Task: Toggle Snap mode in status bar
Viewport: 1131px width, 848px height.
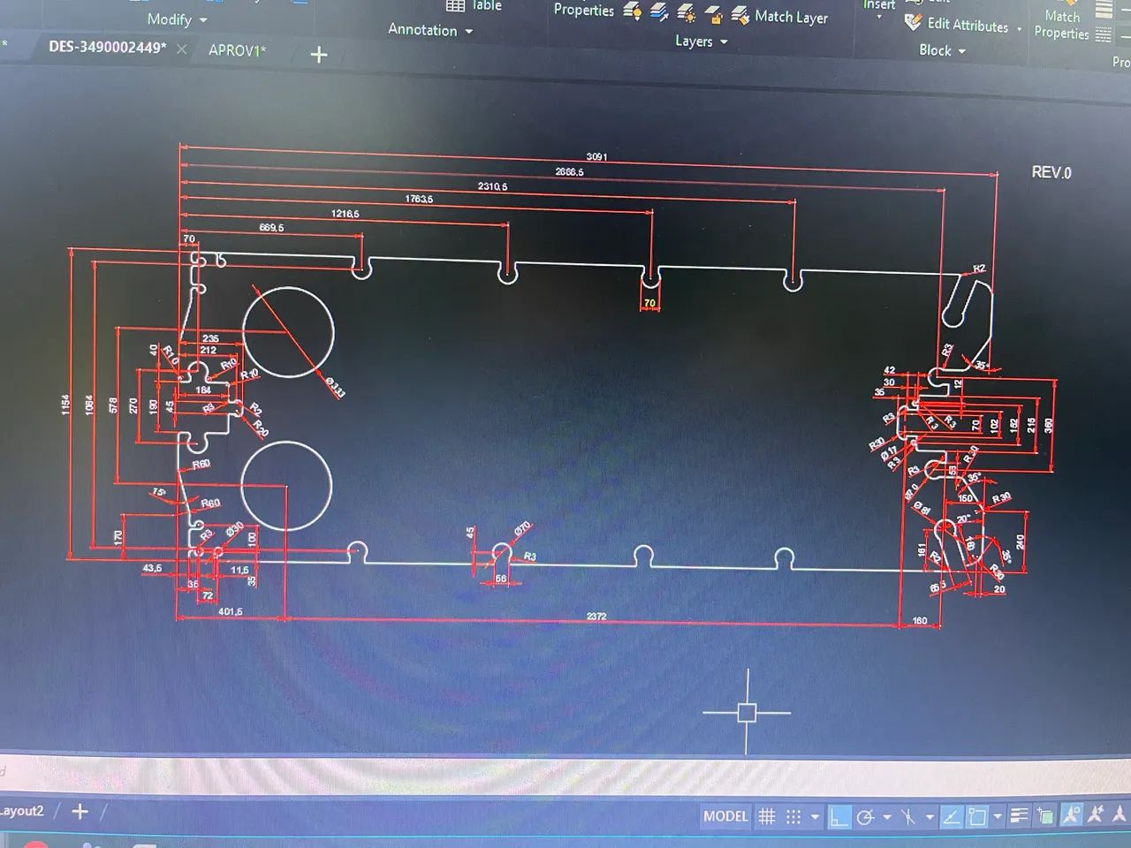Action: pos(793,817)
